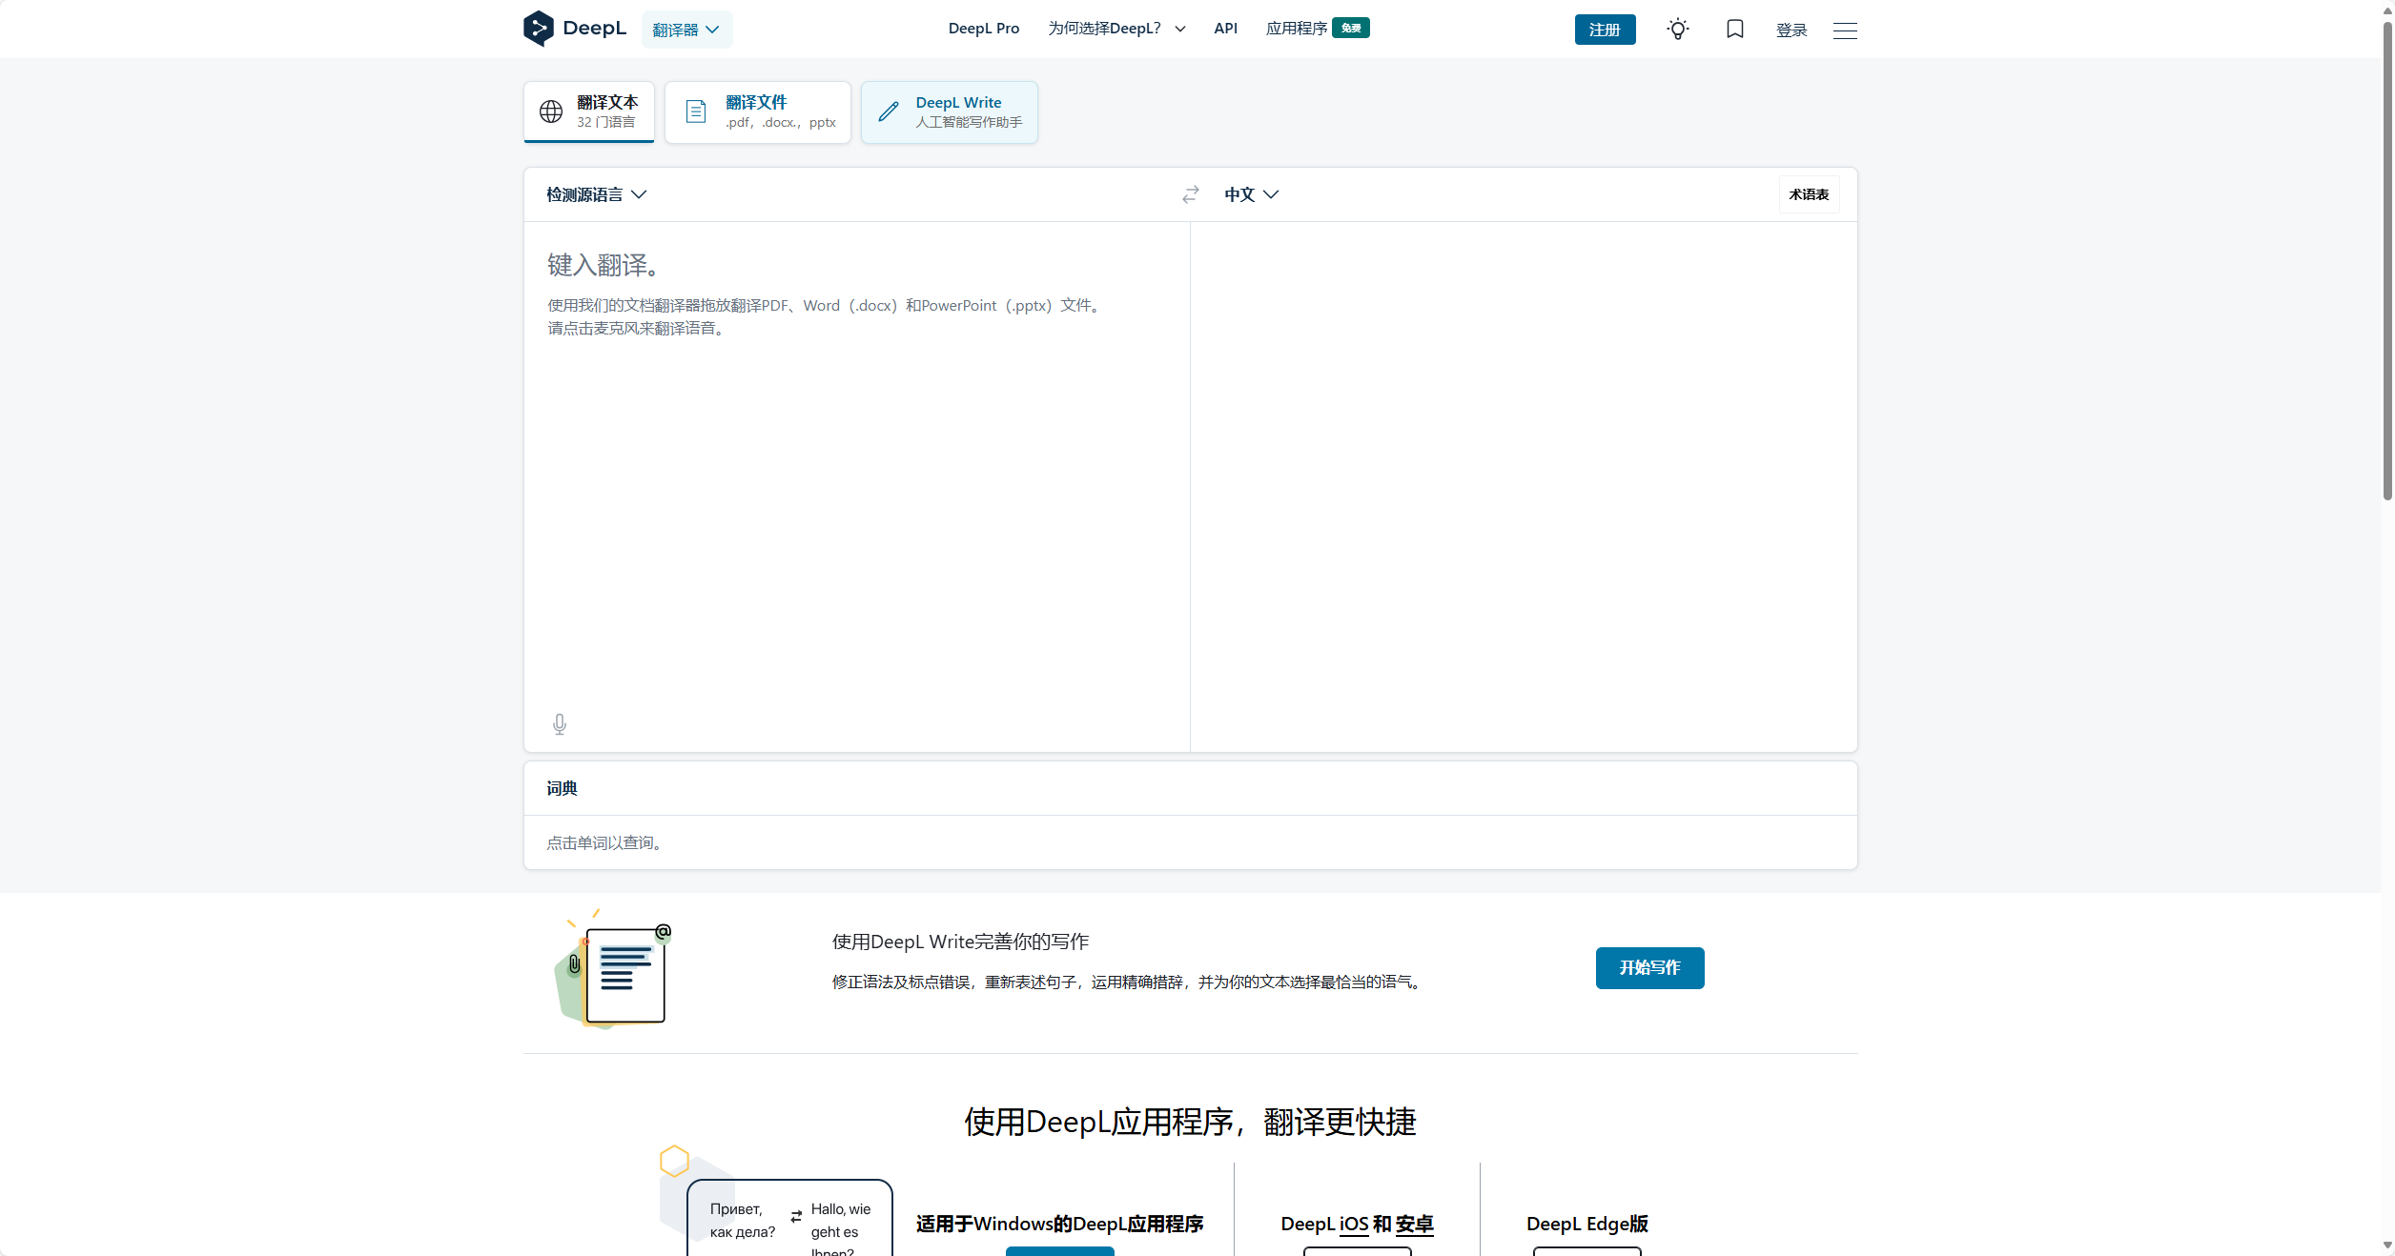The width and height of the screenshot is (2395, 1256).
Task: Click the globe icon on 翻译文本 tab
Action: [x=551, y=111]
